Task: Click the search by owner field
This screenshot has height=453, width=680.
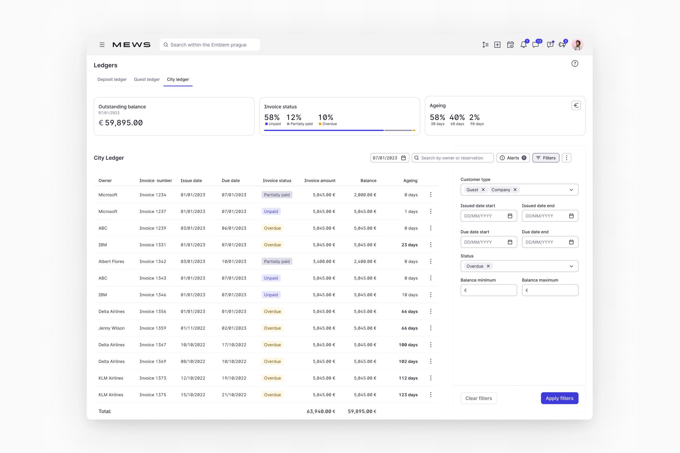Action: [x=452, y=158]
